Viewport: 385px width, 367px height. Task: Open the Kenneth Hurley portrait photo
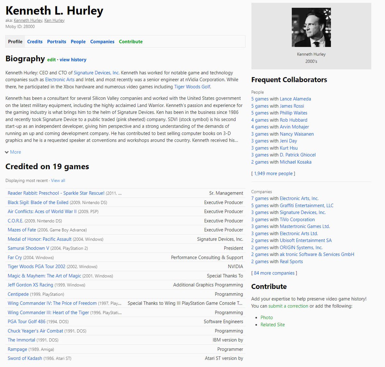311,28
